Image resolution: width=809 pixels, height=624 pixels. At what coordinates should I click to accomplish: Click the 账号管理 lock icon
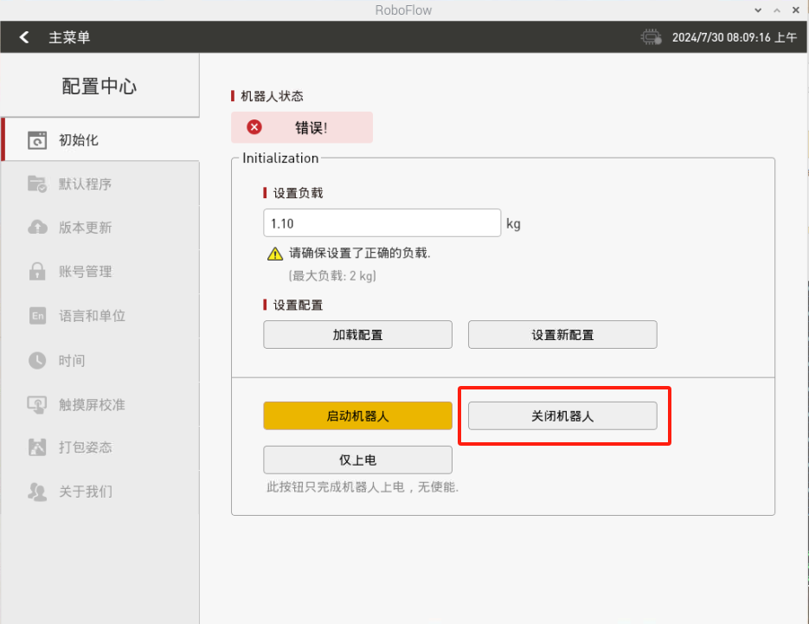(x=37, y=272)
